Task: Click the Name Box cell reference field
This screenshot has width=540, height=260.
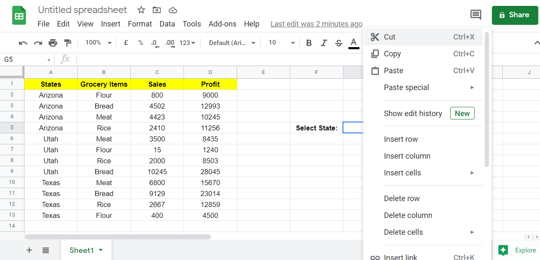Action: (x=23, y=59)
